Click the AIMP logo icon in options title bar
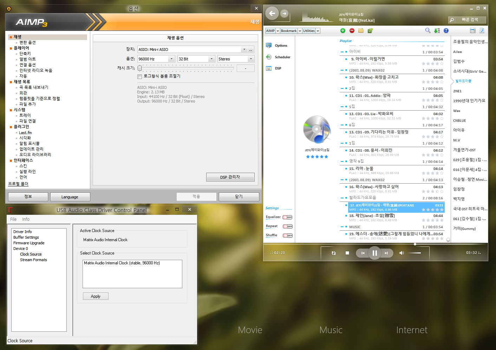This screenshot has width=496, height=350. tap(9, 8)
